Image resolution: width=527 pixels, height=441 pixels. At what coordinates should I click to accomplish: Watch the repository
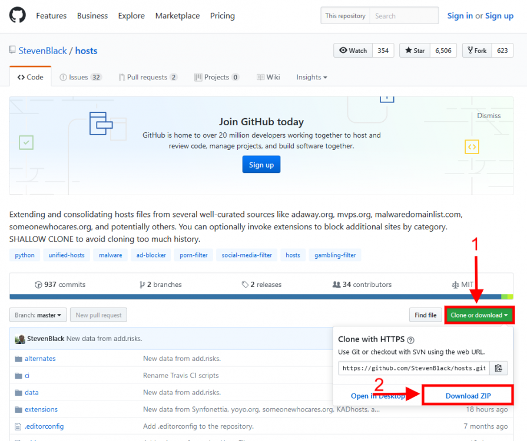pos(353,51)
